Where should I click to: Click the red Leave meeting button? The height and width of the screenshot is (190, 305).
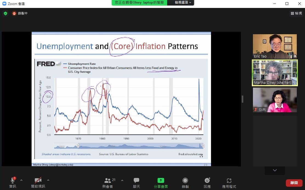294,183
